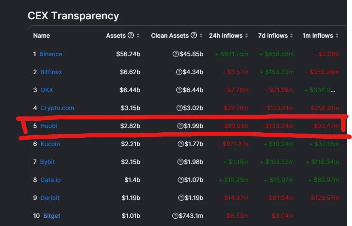Sort table by Assets column arrows
The width and height of the screenshot is (352, 226).
pos(138,36)
